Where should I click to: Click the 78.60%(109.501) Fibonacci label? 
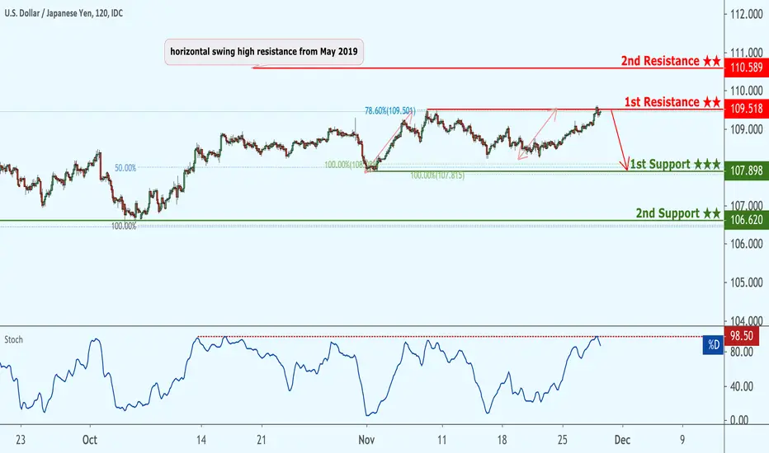click(390, 111)
